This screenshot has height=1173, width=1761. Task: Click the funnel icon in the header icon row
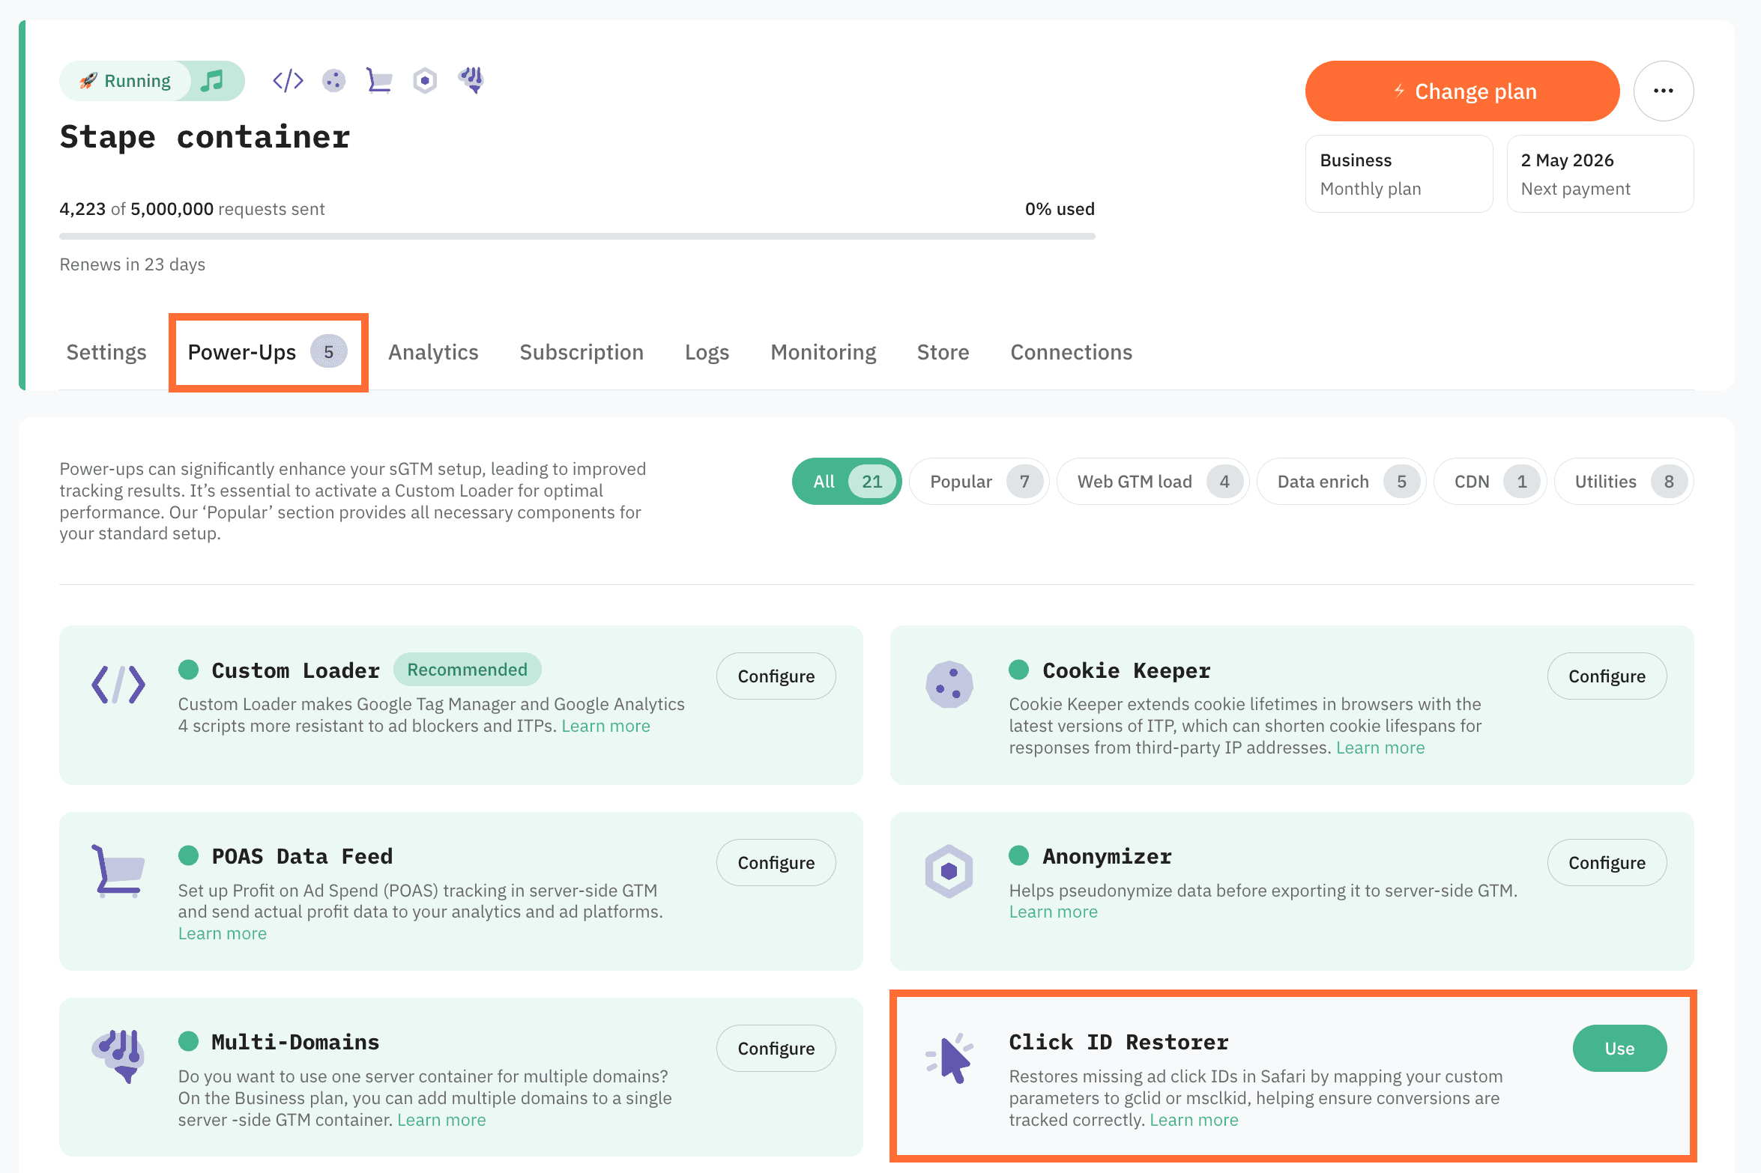(x=471, y=79)
